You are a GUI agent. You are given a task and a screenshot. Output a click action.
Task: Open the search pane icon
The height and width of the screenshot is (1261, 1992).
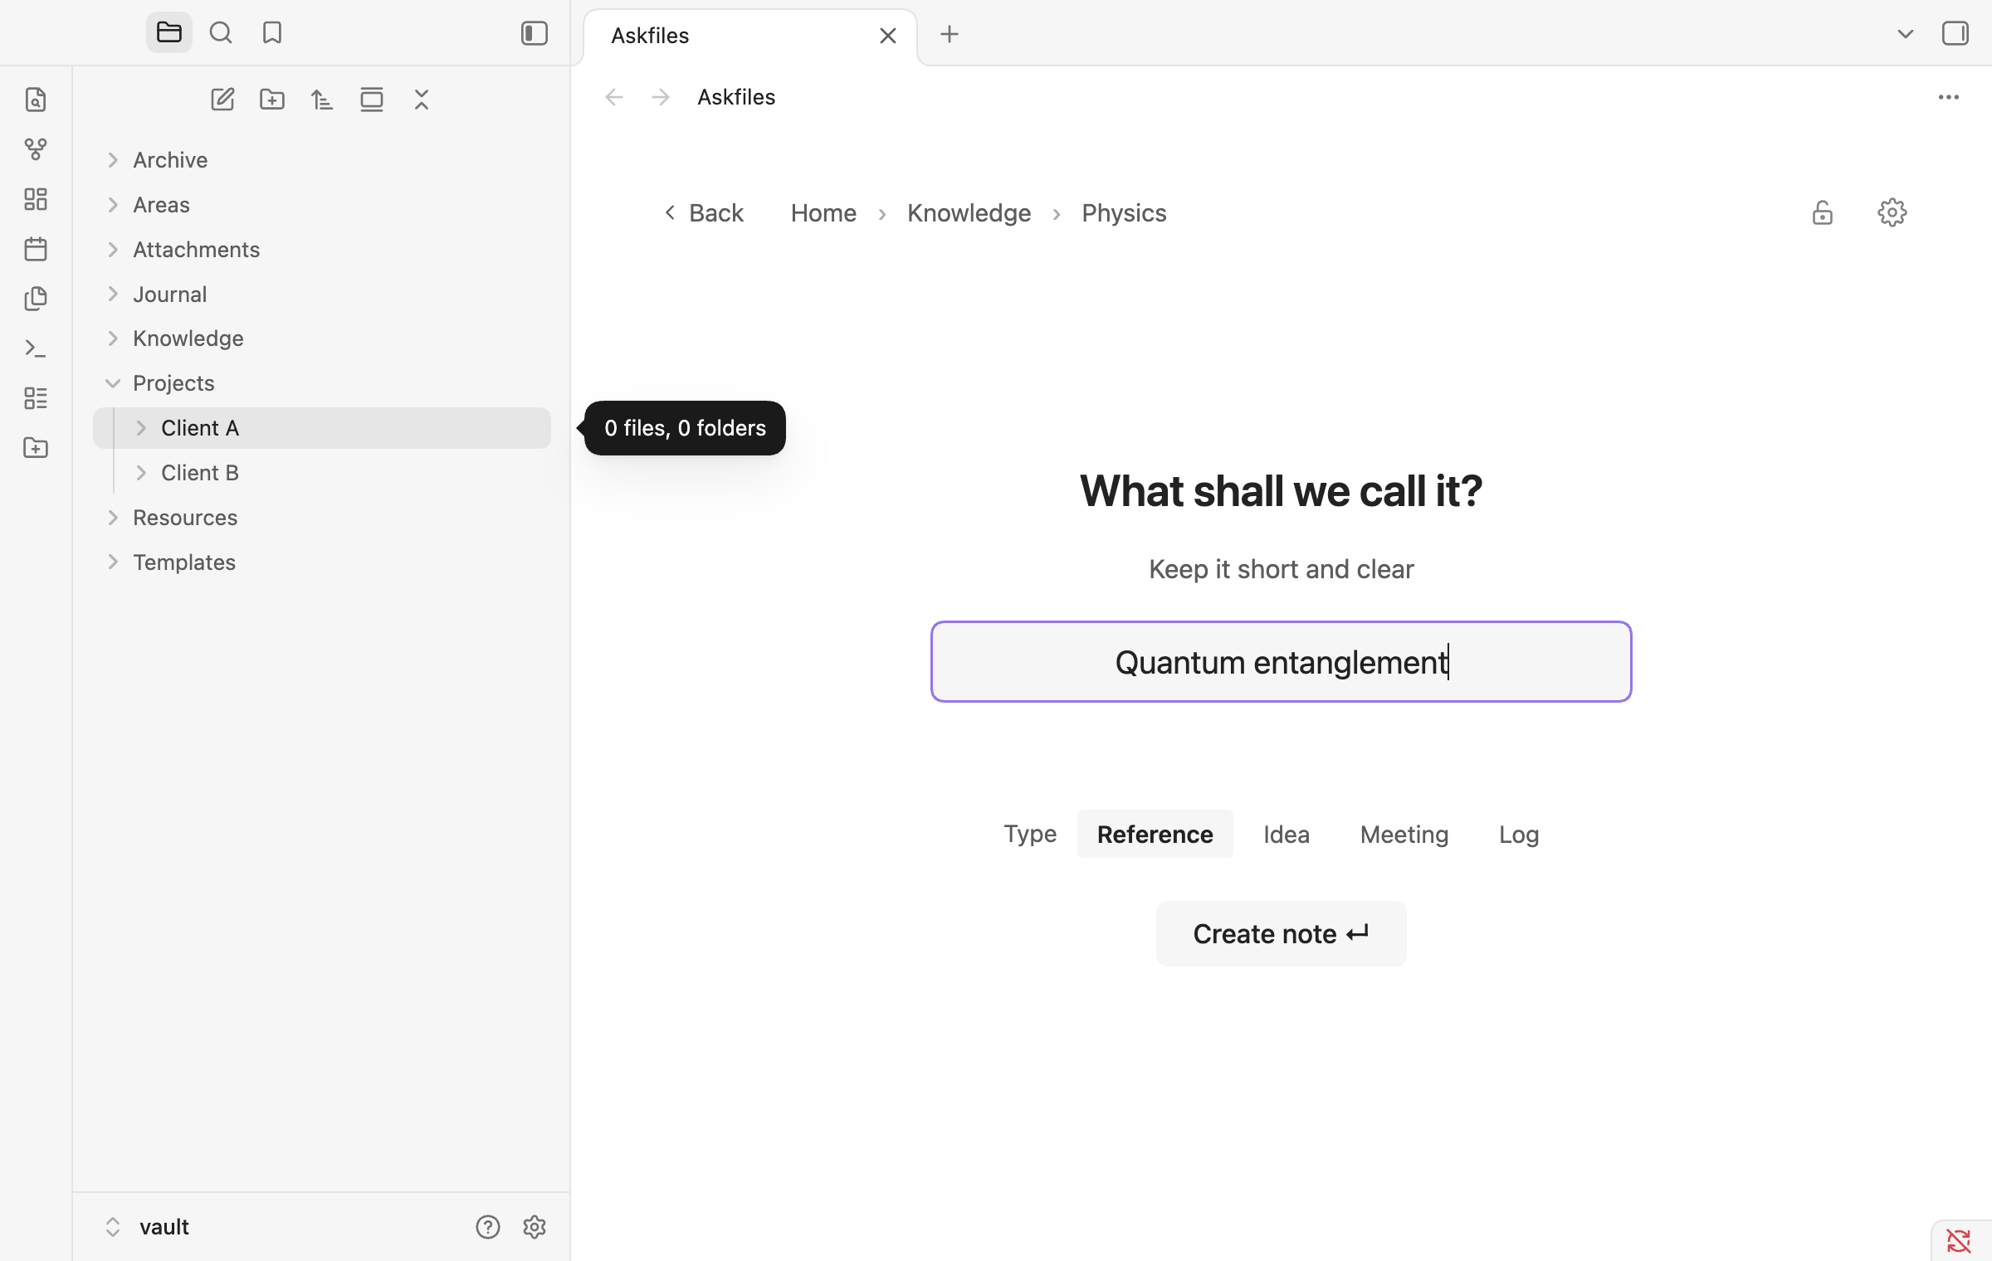221,33
